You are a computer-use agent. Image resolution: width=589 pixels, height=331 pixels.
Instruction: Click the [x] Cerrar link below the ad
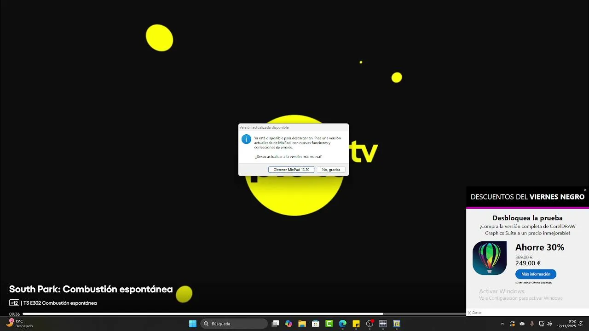point(474,313)
